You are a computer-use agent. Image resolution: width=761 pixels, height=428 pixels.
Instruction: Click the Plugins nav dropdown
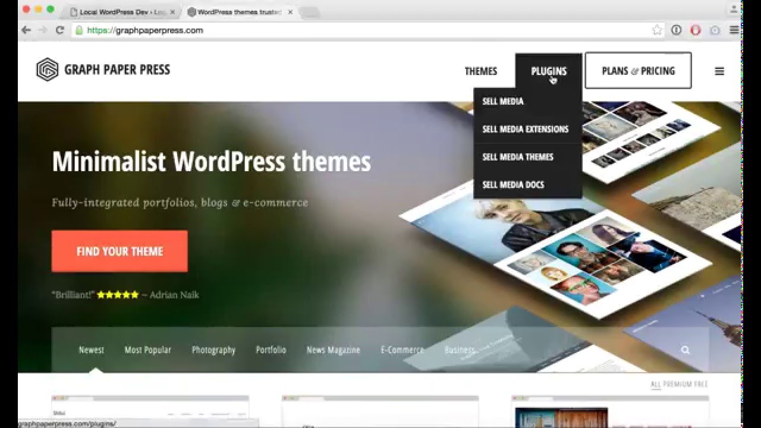pos(549,71)
